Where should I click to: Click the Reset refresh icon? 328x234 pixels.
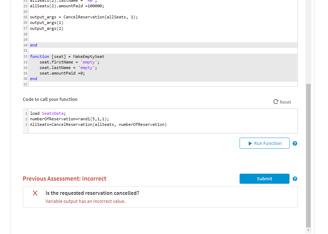pyautogui.click(x=276, y=102)
